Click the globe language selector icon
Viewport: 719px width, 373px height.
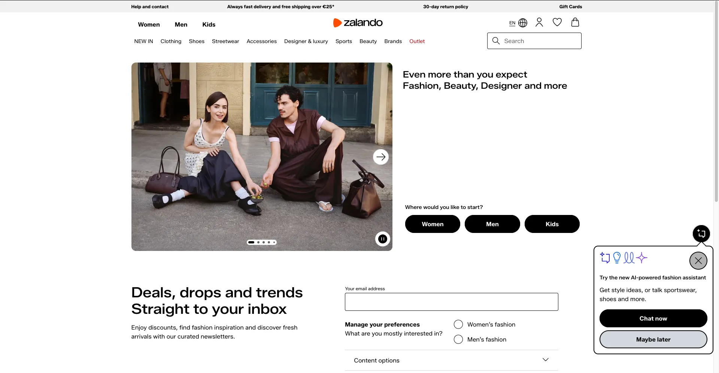click(x=523, y=23)
